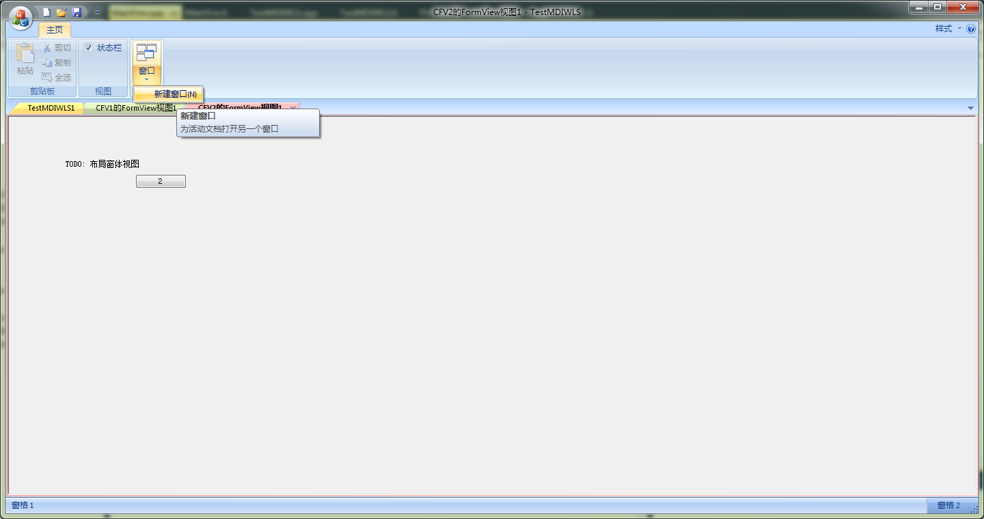Expand the quick access toolbar customize arrow

(x=97, y=12)
